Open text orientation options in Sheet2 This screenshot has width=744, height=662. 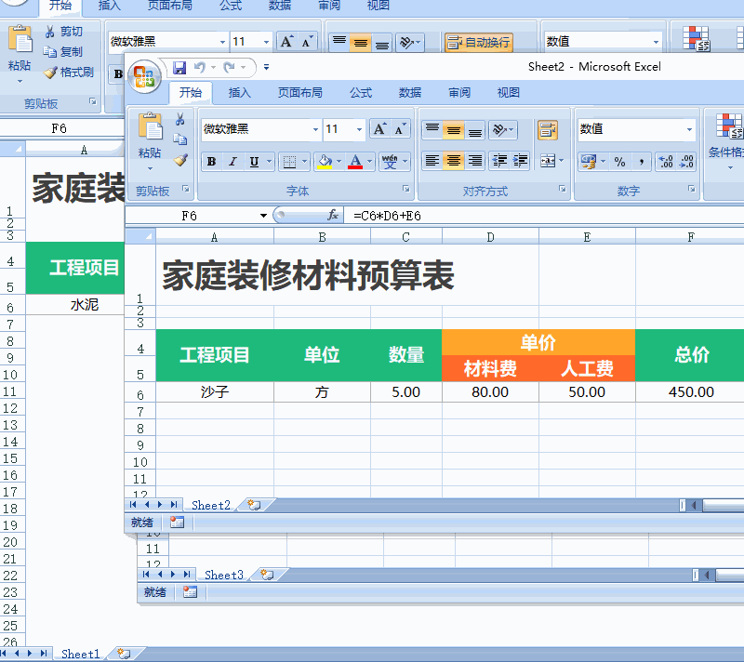pyautogui.click(x=502, y=129)
